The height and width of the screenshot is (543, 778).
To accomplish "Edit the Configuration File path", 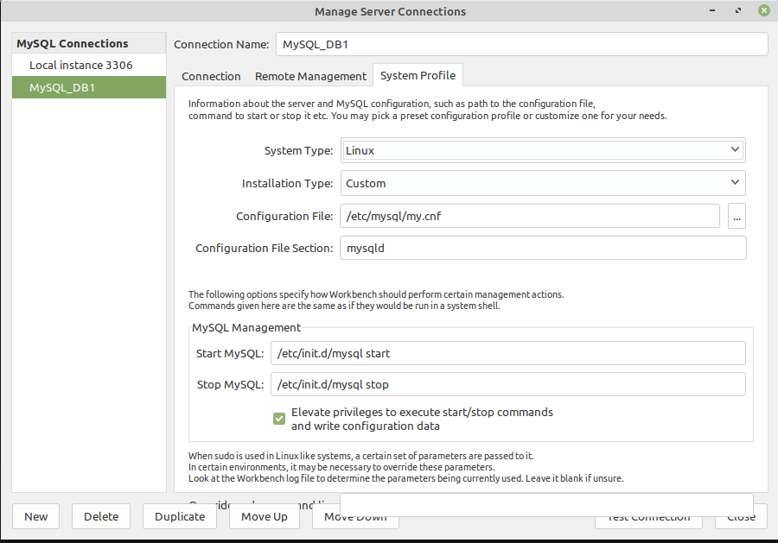I will [531, 216].
